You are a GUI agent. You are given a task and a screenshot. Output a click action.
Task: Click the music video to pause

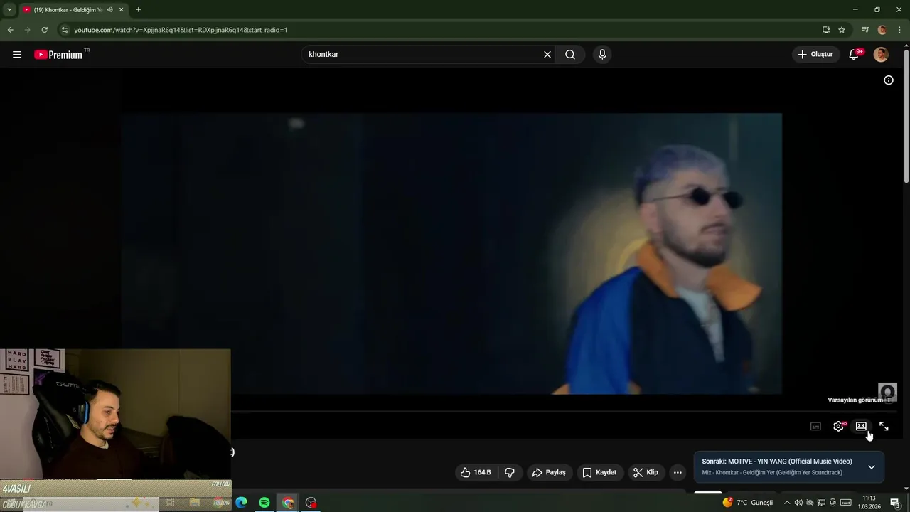click(x=451, y=253)
